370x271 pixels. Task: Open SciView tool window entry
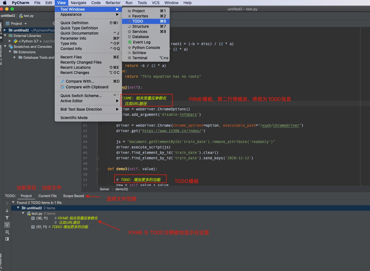click(x=146, y=53)
